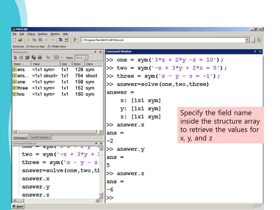This screenshot has width=280, height=210.
Task: Click the Redo toolbar icon
Action: pyautogui.click(x=53, y=40)
